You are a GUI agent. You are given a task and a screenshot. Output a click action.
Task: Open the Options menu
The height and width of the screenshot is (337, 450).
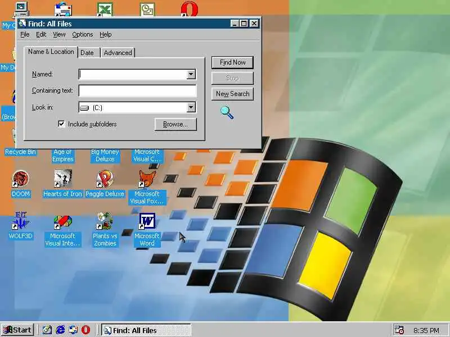coord(82,34)
